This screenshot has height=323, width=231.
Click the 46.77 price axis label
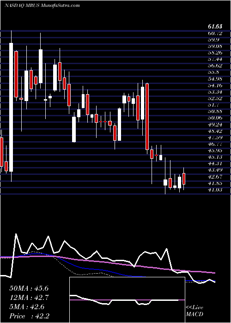pyautogui.click(x=215, y=144)
